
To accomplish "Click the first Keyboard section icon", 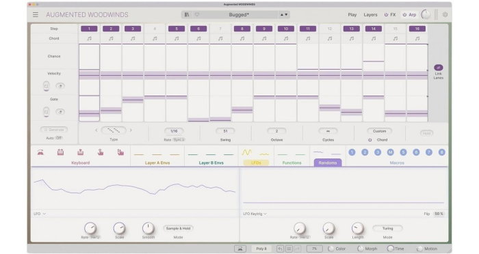I will [x=40, y=152].
